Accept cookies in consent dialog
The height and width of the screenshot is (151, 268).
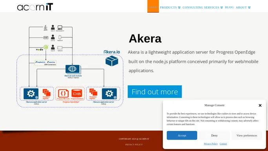[x=182, y=135]
